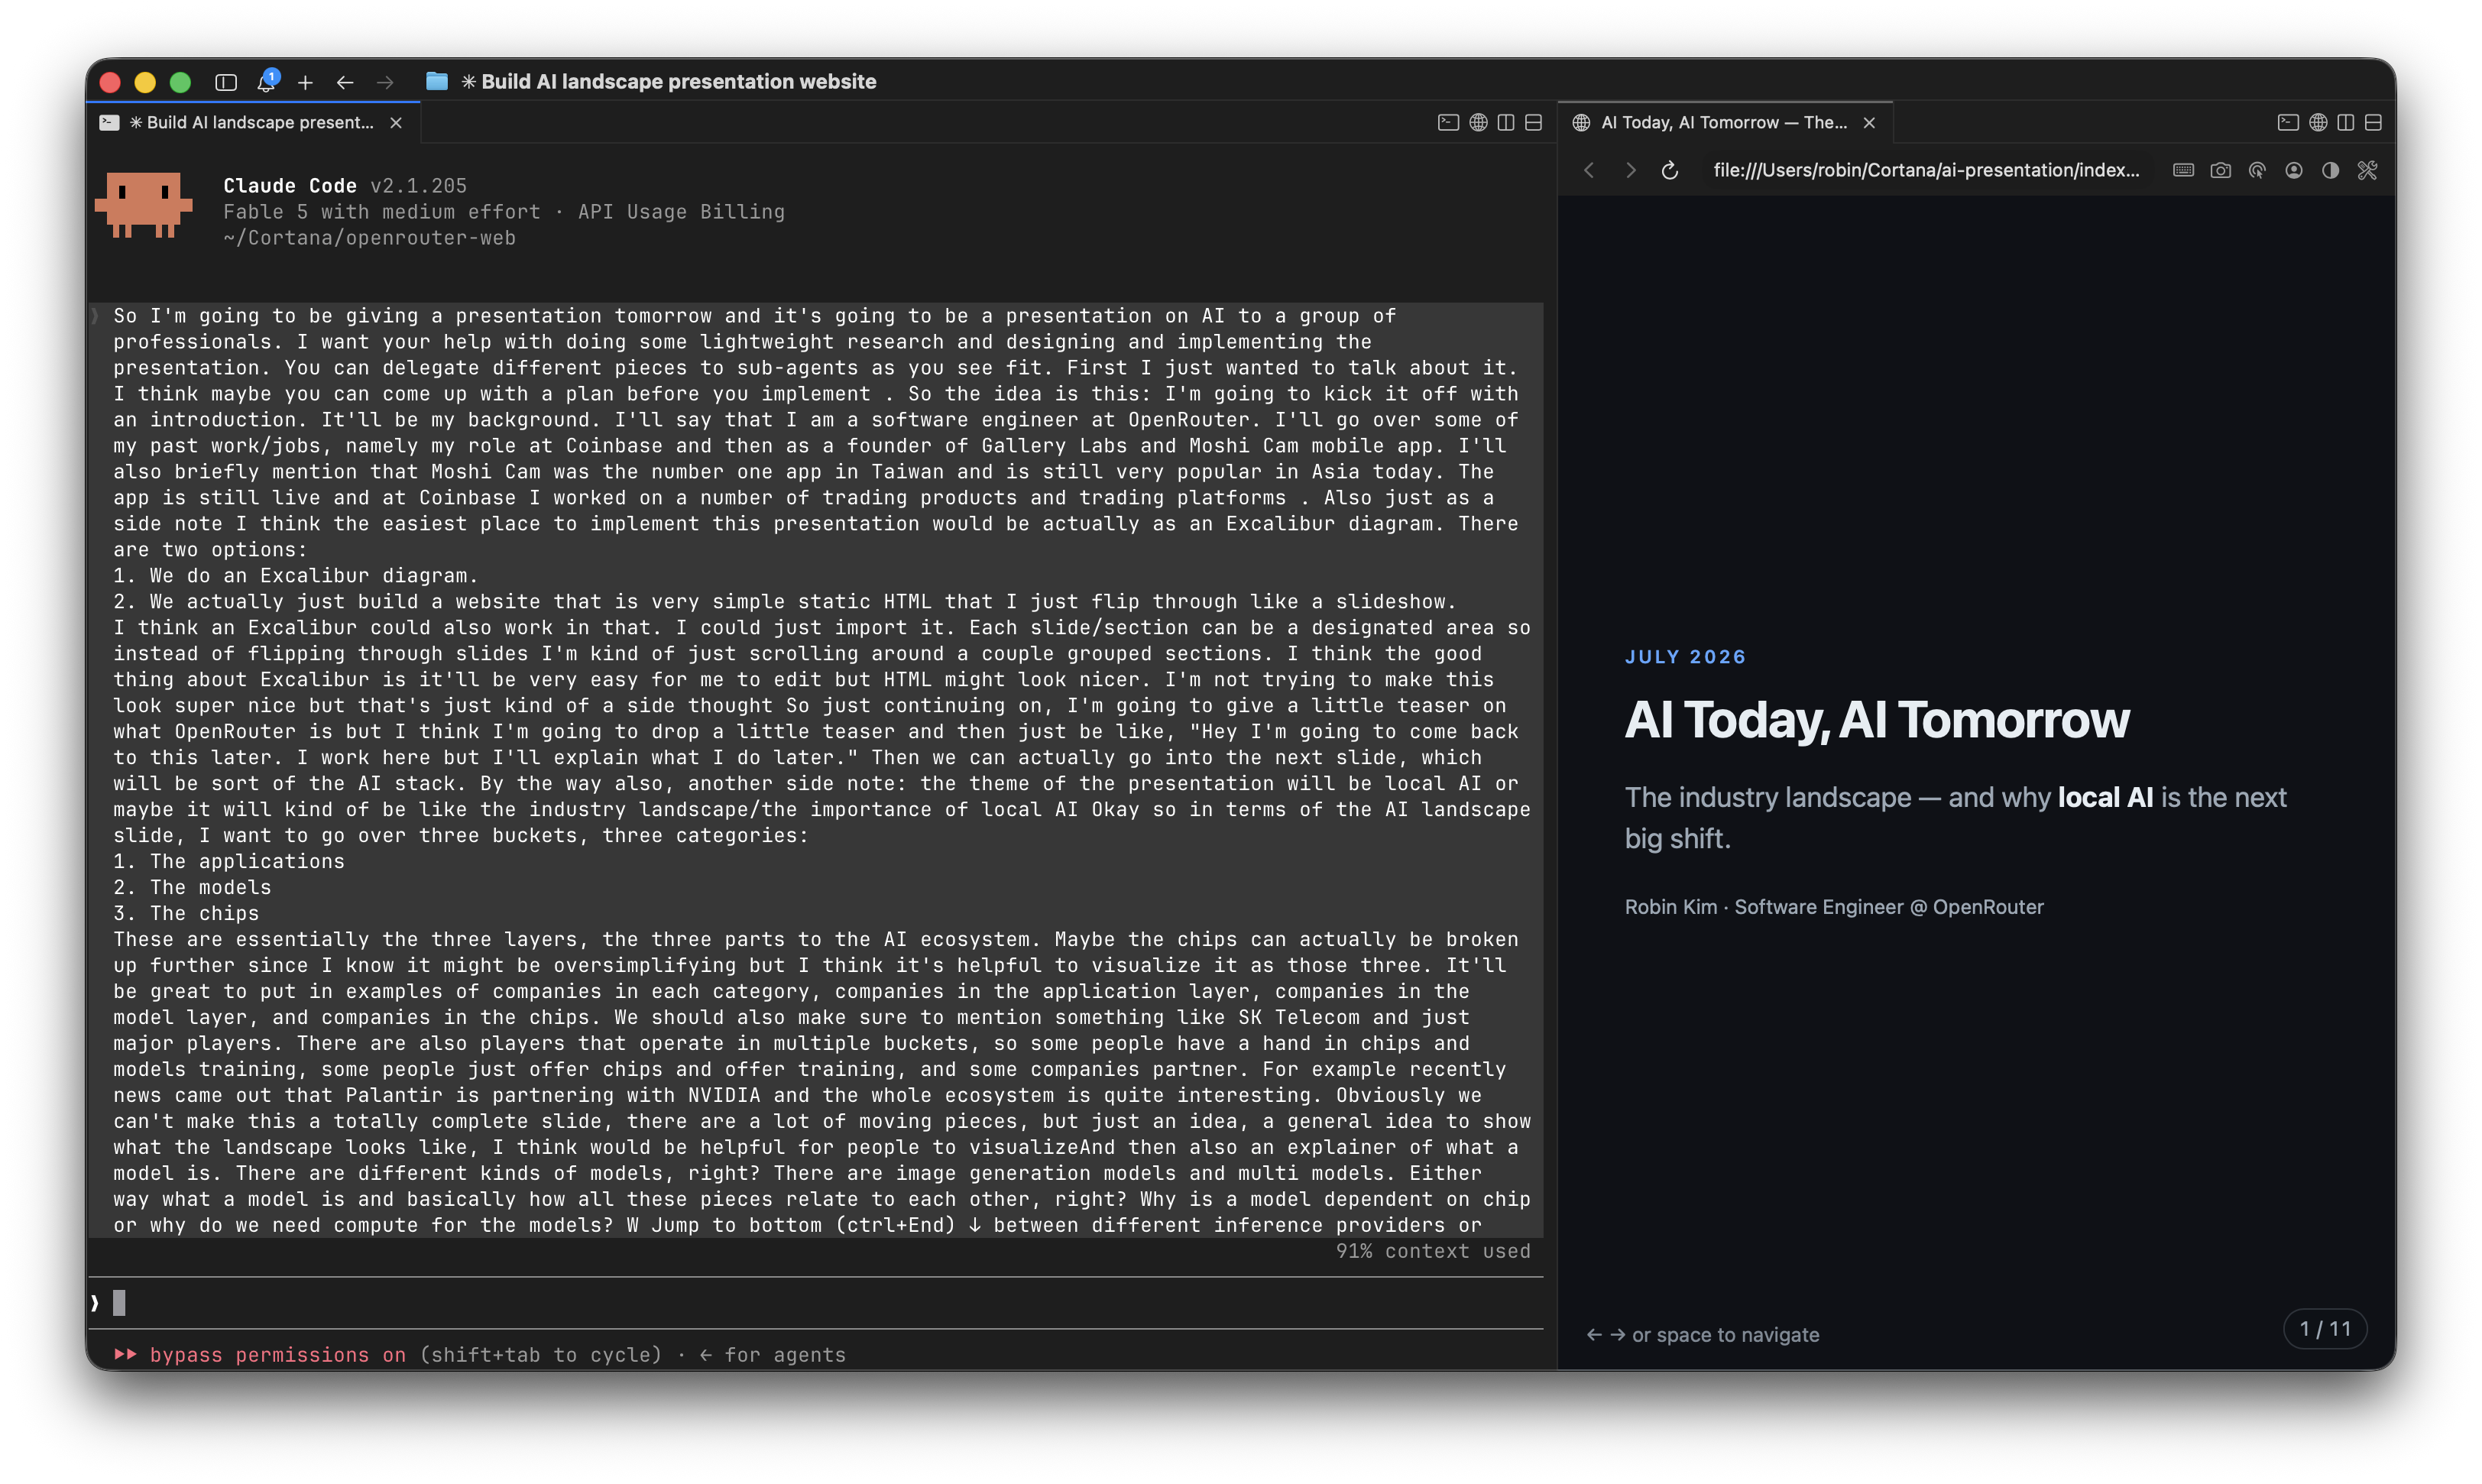2482x1484 pixels.
Task: Click '← for agents' hint in footer
Action: (x=772, y=1355)
